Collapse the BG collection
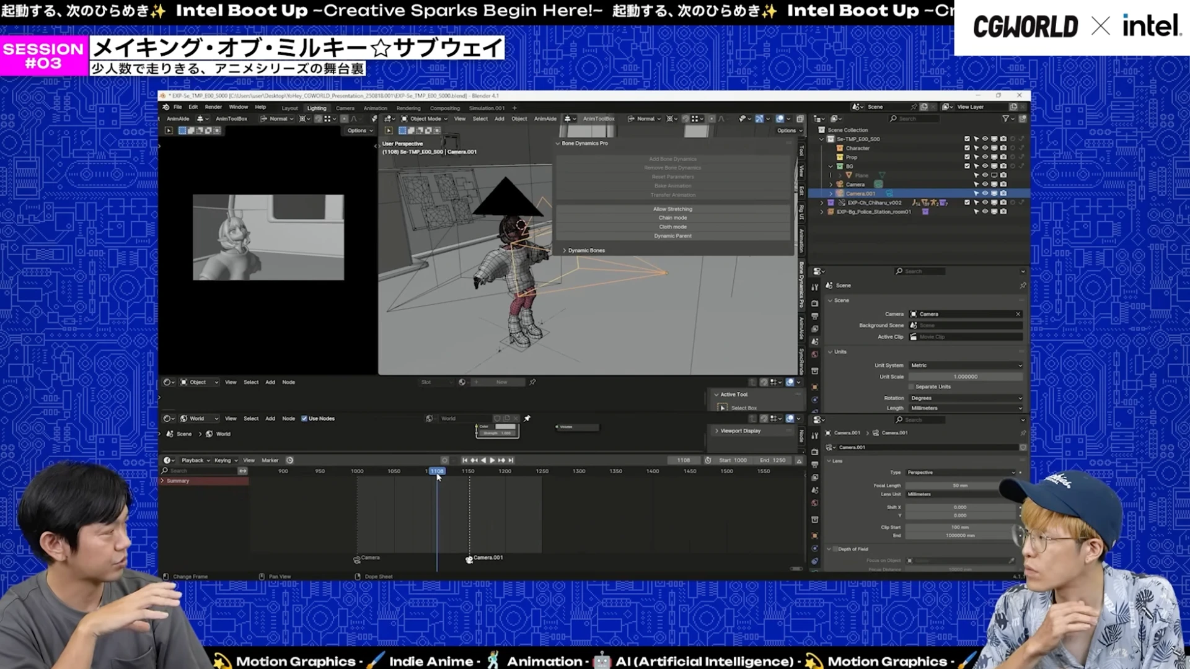The image size is (1190, 669). point(831,167)
